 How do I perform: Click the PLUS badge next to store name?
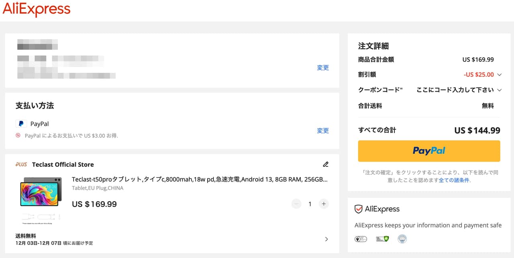(x=21, y=164)
